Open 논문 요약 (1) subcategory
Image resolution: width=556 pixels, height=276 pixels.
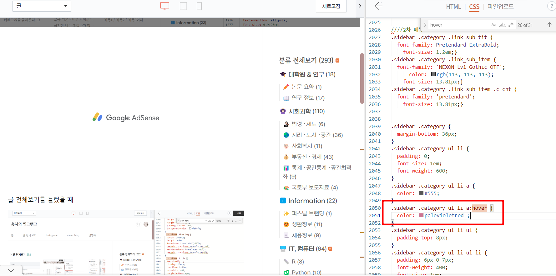307,87
